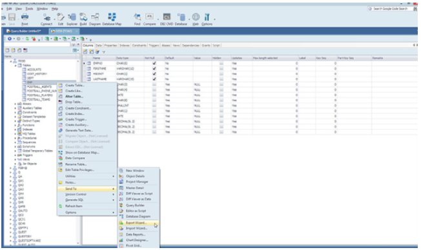Viewport: 421px width, 250px height.
Task: Expand the Functions tree node
Action: click(x=15, y=125)
